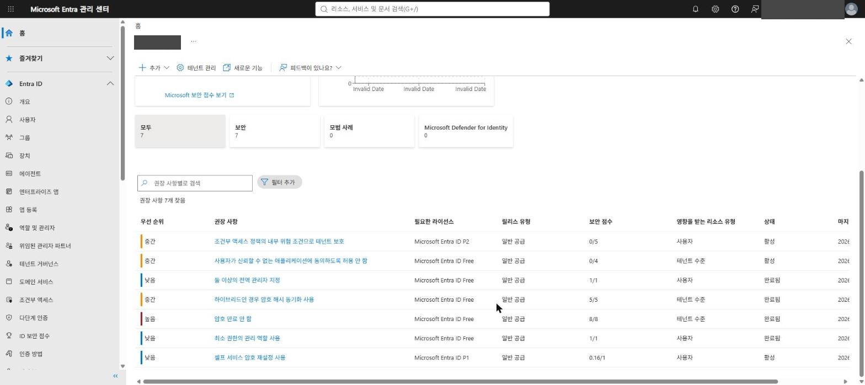Open the account avatar menu
Viewport: 865px width, 385px height.
[852, 9]
